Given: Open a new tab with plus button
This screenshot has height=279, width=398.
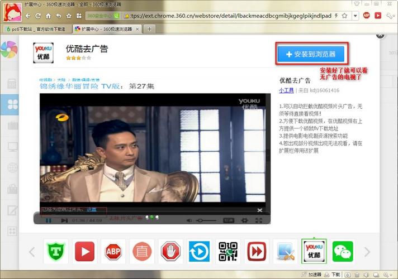Looking at the screenshot, I should pyautogui.click(x=149, y=29).
